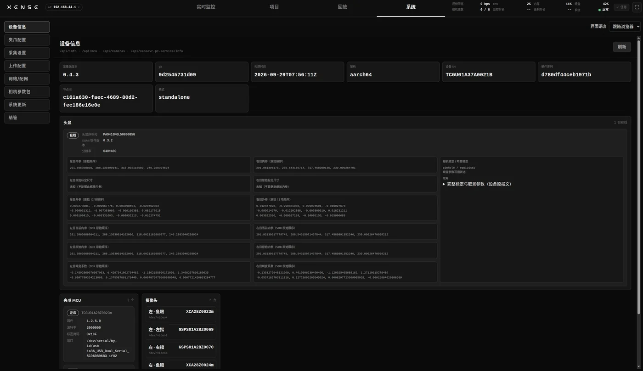This screenshot has height=371, width=643.
Task: Click the XENSE logo
Action: click(x=23, y=7)
